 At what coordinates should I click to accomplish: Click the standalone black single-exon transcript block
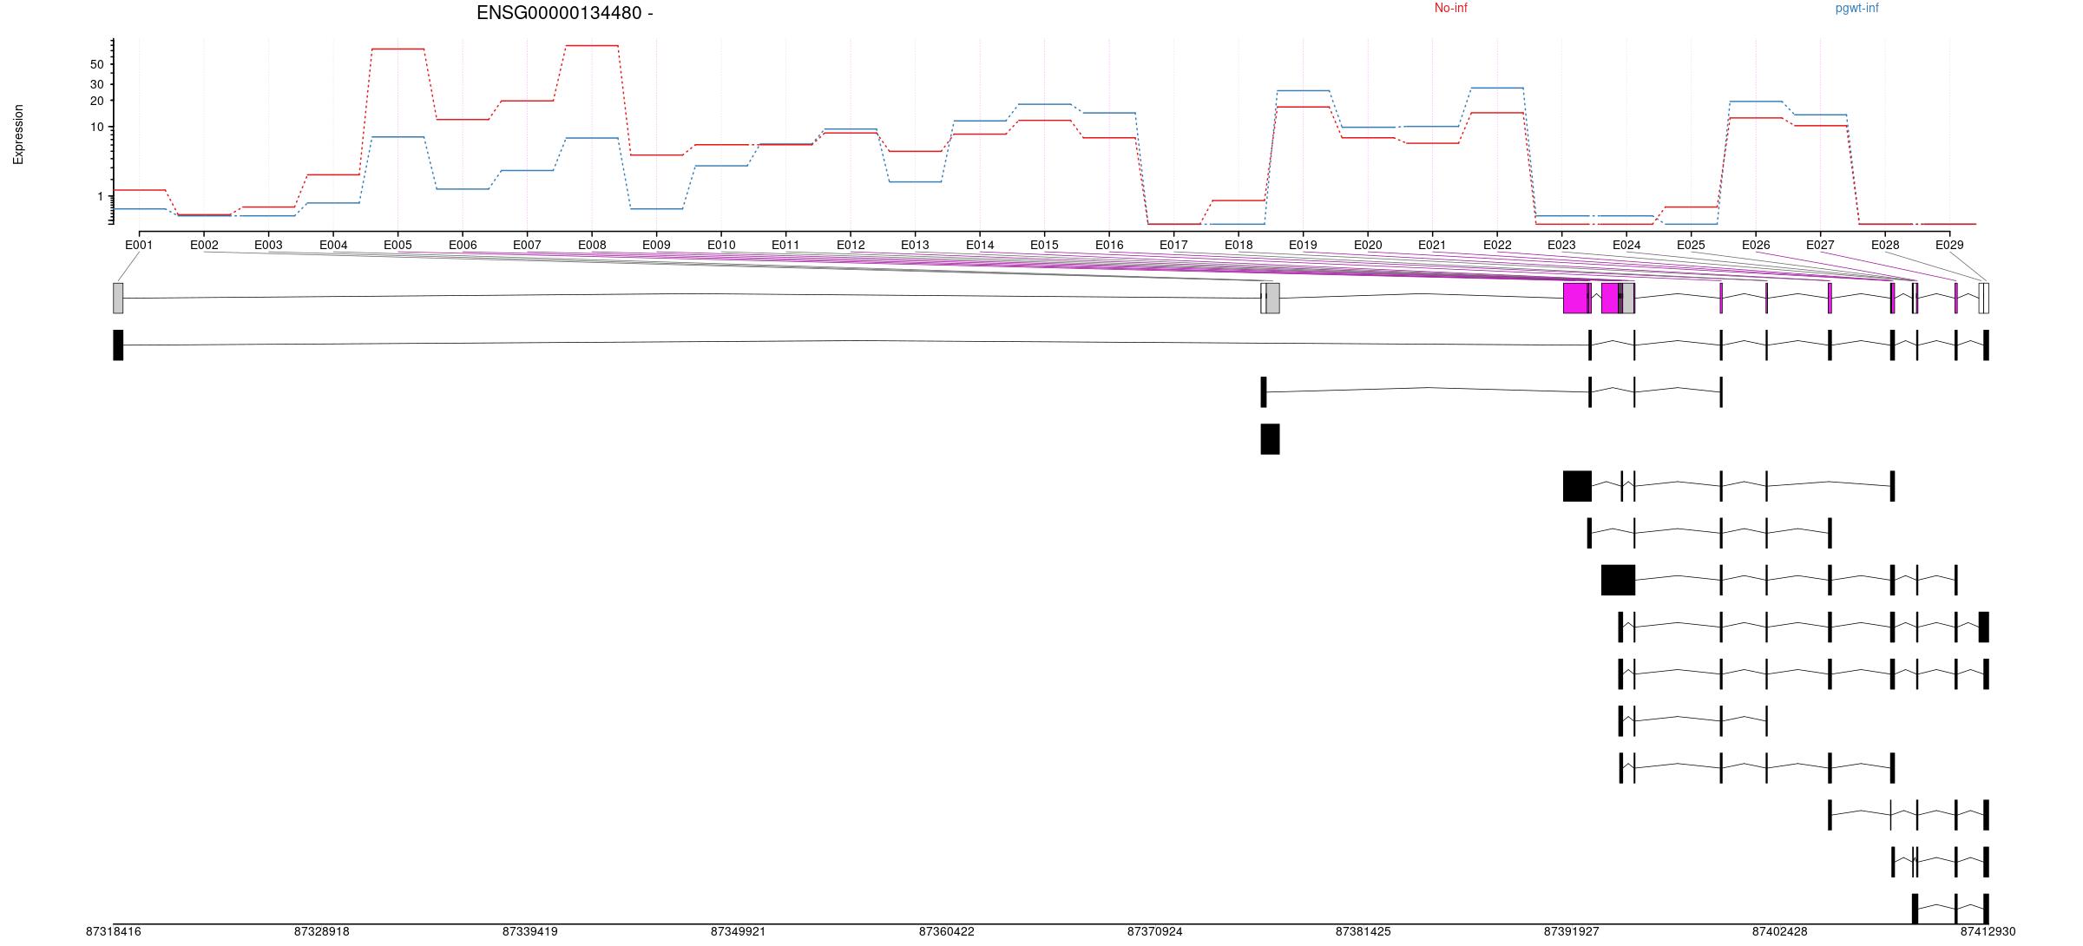pos(1270,439)
